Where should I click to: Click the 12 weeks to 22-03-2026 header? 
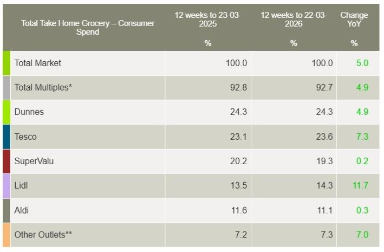(294, 20)
